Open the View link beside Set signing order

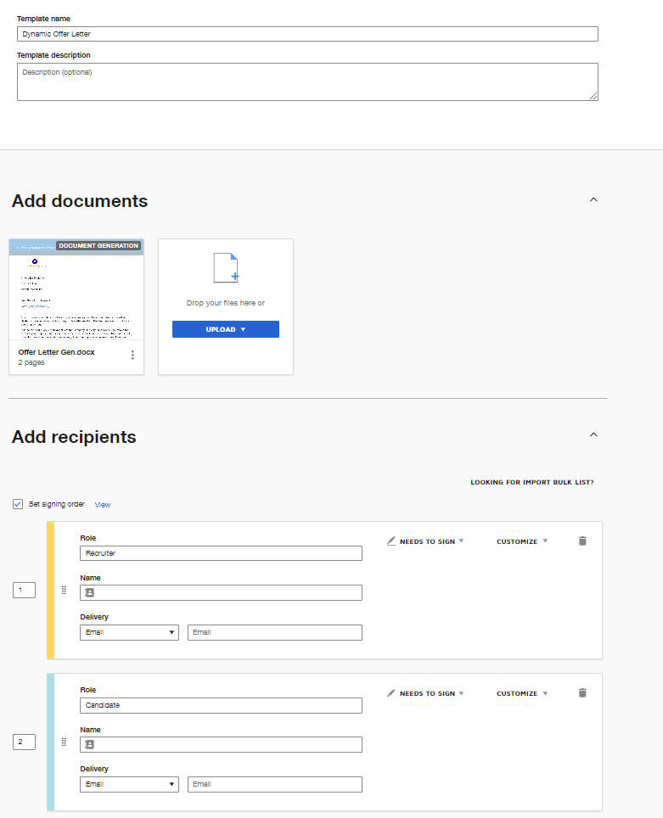pyautogui.click(x=103, y=504)
